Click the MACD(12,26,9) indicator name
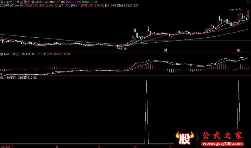The image size is (251, 148). [x=14, y=54]
